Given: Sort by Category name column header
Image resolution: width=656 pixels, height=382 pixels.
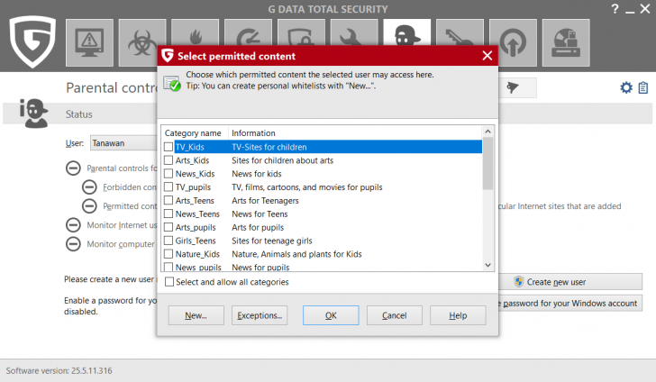Looking at the screenshot, I should point(195,133).
